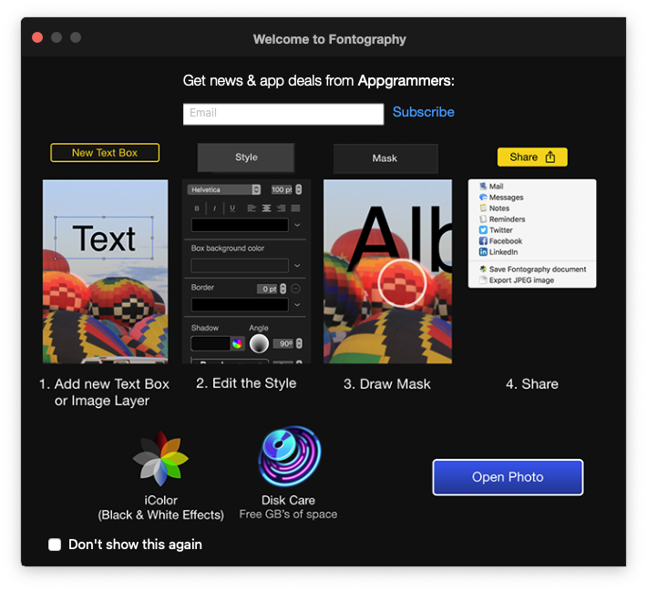This screenshot has width=647, height=591.
Task: Click the remove border minus icon
Action: coord(295,289)
